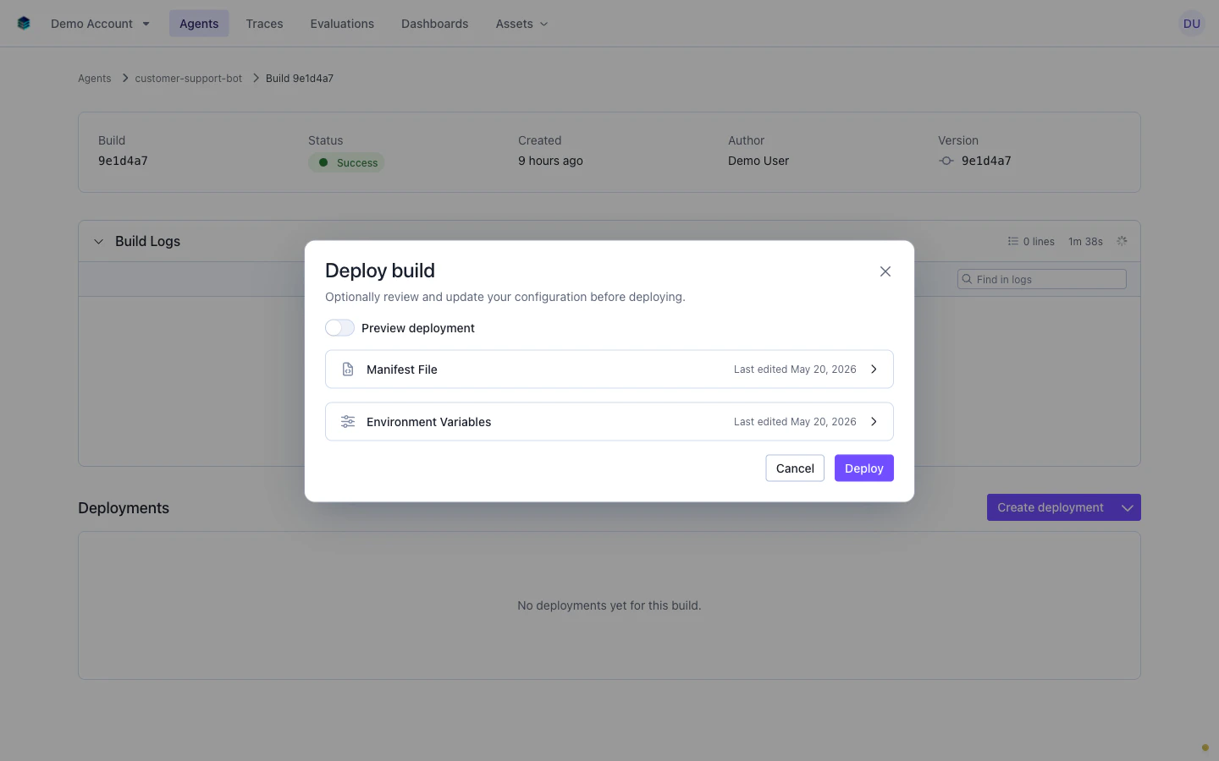Open the Create deployment dropdown arrow
Image resolution: width=1219 pixels, height=761 pixels.
point(1128,507)
